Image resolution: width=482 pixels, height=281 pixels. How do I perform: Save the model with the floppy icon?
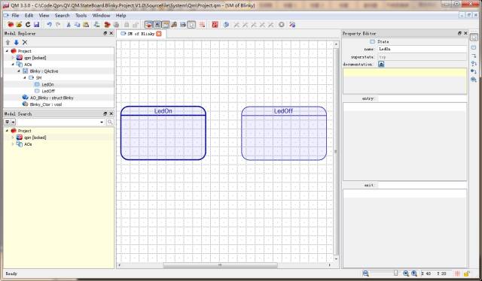[x=37, y=25]
